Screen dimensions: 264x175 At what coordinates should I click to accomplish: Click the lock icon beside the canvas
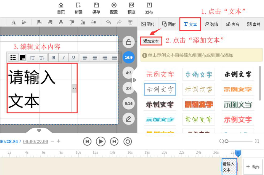point(128,42)
